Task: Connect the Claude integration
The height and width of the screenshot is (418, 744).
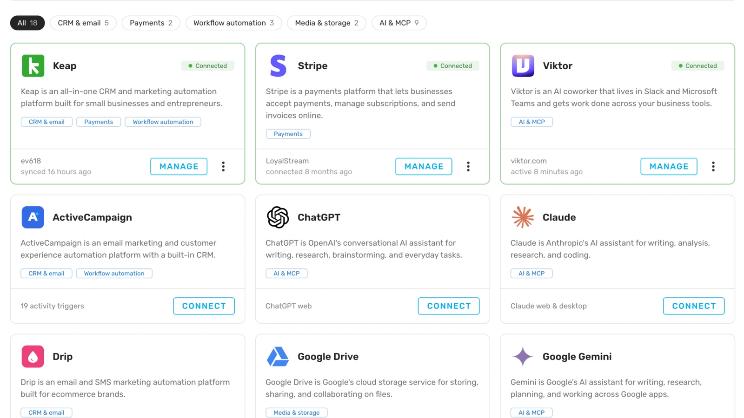Action: pyautogui.click(x=694, y=306)
